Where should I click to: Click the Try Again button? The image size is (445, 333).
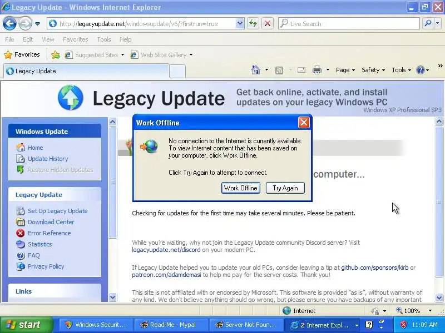tap(285, 188)
